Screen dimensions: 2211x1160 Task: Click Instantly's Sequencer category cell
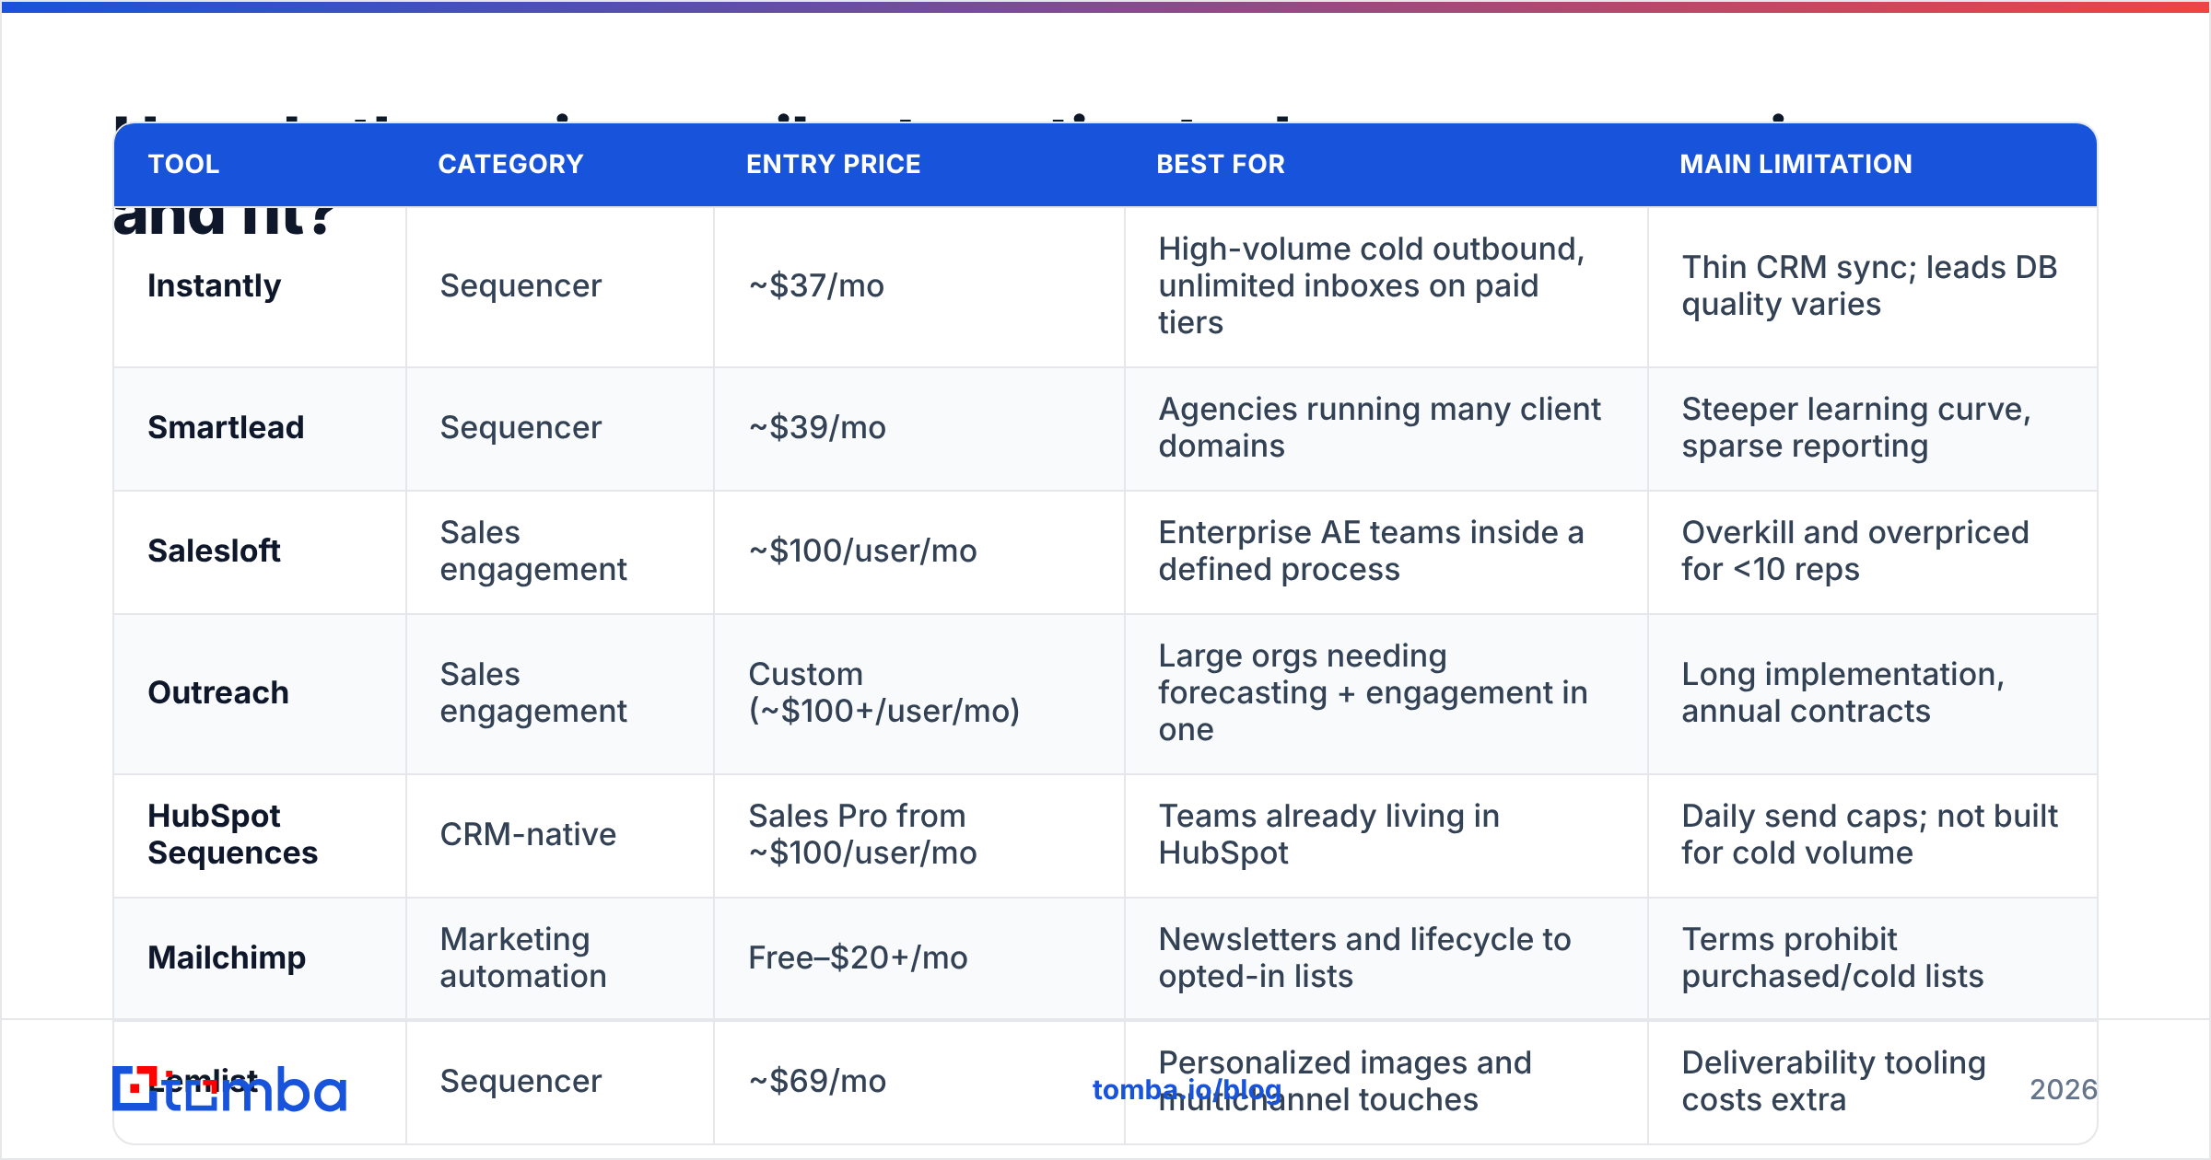pos(560,286)
